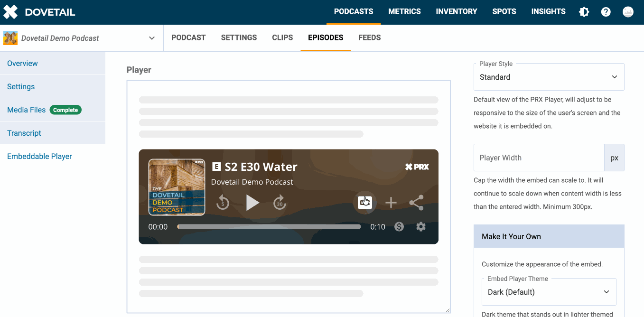Click the share icon in the player
Viewport: 644px width, 317px height.
(x=416, y=203)
